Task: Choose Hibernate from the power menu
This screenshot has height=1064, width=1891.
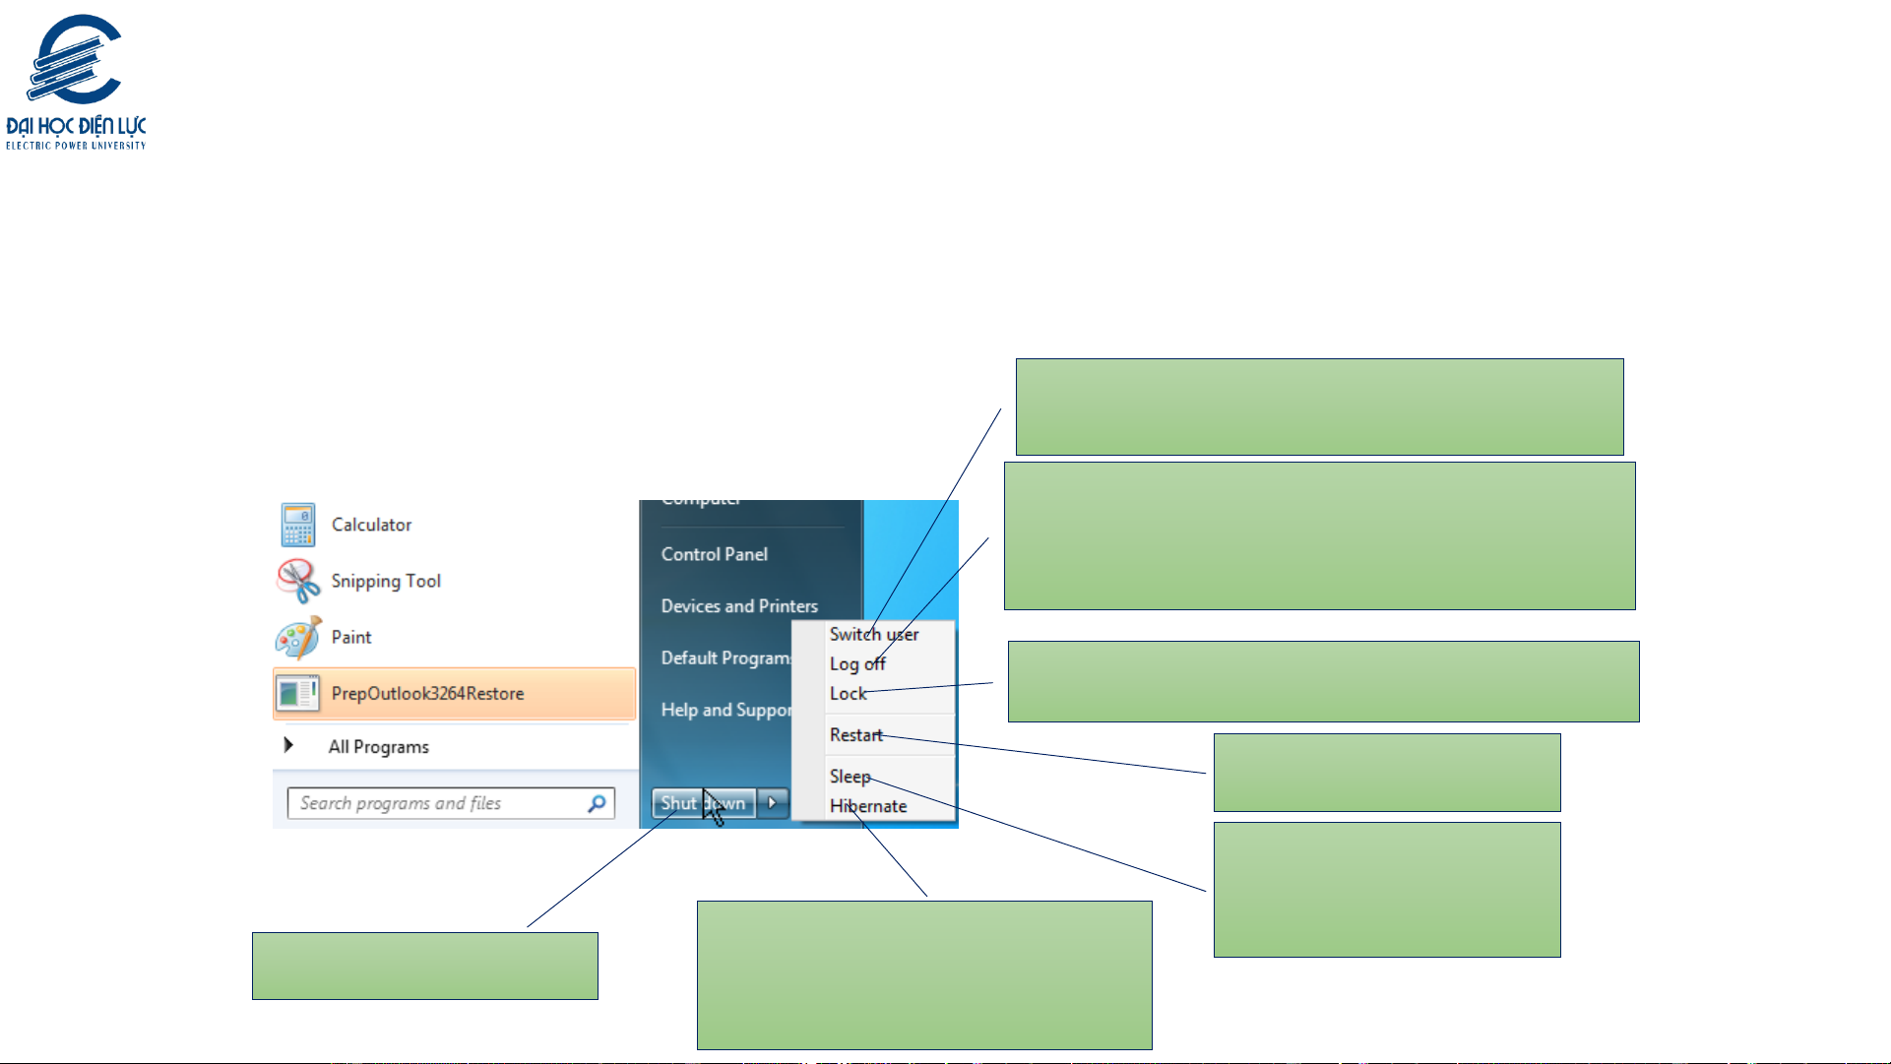Action: pos(867,806)
